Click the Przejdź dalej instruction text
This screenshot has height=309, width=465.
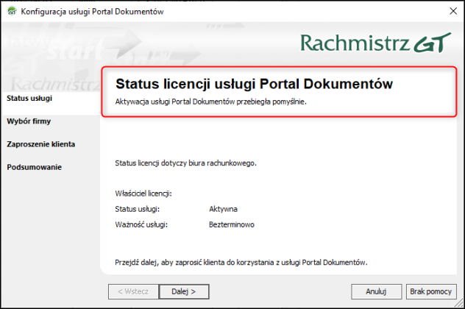tap(241, 263)
